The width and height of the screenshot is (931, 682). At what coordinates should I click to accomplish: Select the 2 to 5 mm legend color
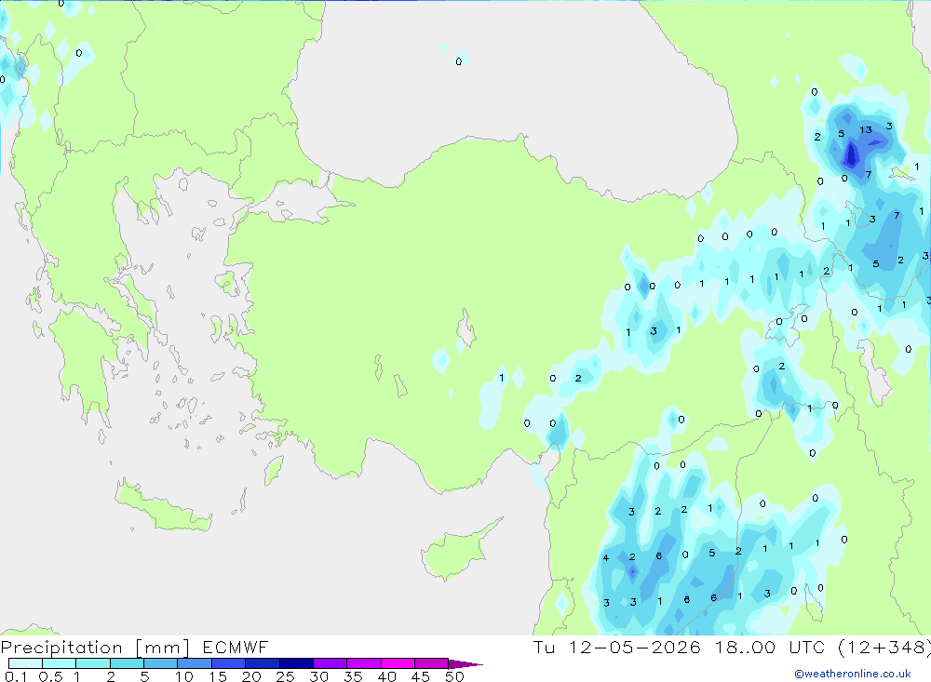tap(127, 663)
